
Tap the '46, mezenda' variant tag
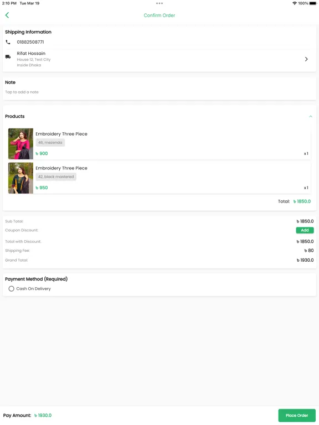(x=50, y=143)
